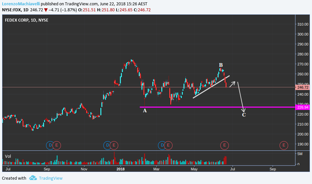Select the wave label C below the magenta line
312x184 pixels.
click(x=244, y=115)
